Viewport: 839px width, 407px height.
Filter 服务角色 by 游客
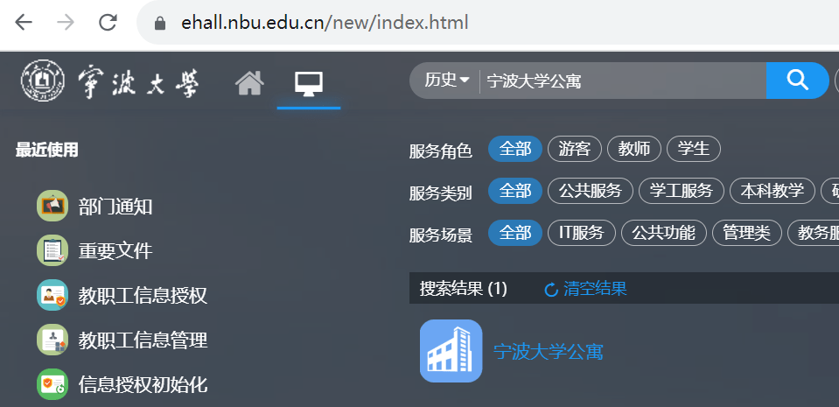(575, 149)
